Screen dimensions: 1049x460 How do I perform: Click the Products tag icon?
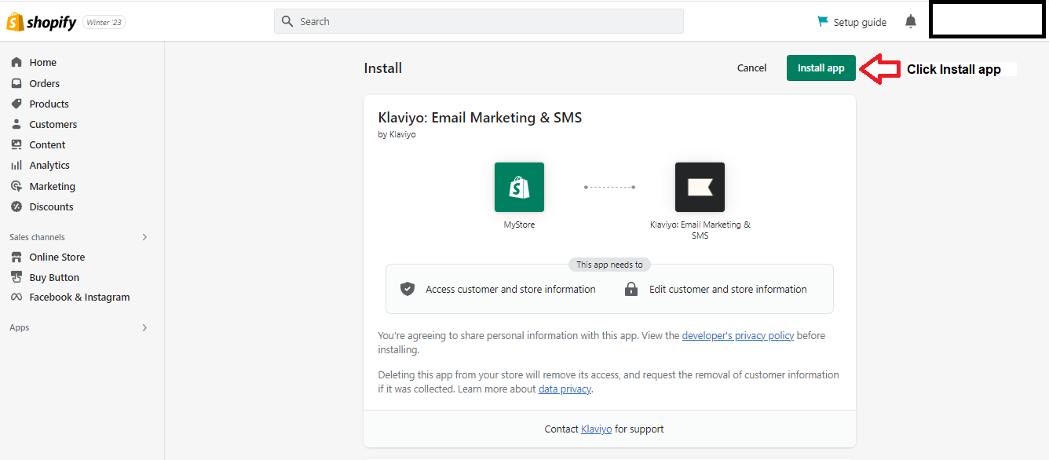coord(16,104)
